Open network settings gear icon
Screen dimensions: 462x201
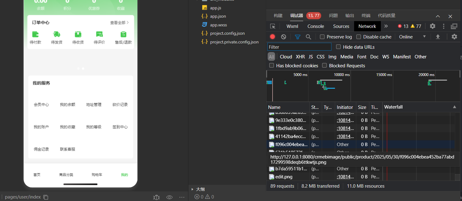pos(454,37)
